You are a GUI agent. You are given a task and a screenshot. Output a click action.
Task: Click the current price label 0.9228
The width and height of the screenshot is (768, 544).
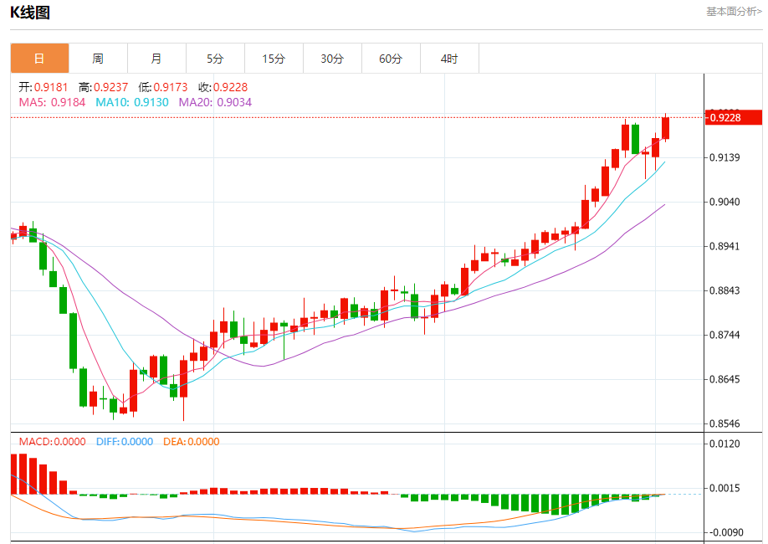coord(733,118)
